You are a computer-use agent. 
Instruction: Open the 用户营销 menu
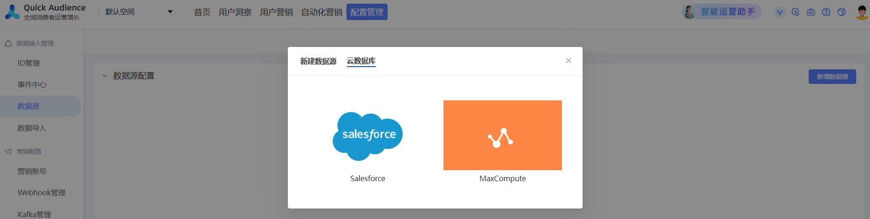[x=276, y=12]
